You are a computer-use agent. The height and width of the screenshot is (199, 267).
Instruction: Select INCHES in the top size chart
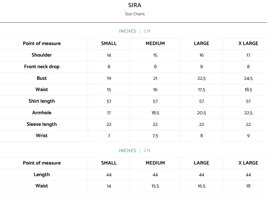128,31
